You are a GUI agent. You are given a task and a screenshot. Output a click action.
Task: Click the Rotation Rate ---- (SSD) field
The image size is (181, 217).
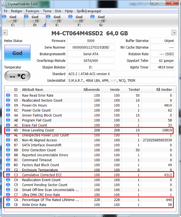coord(163,54)
